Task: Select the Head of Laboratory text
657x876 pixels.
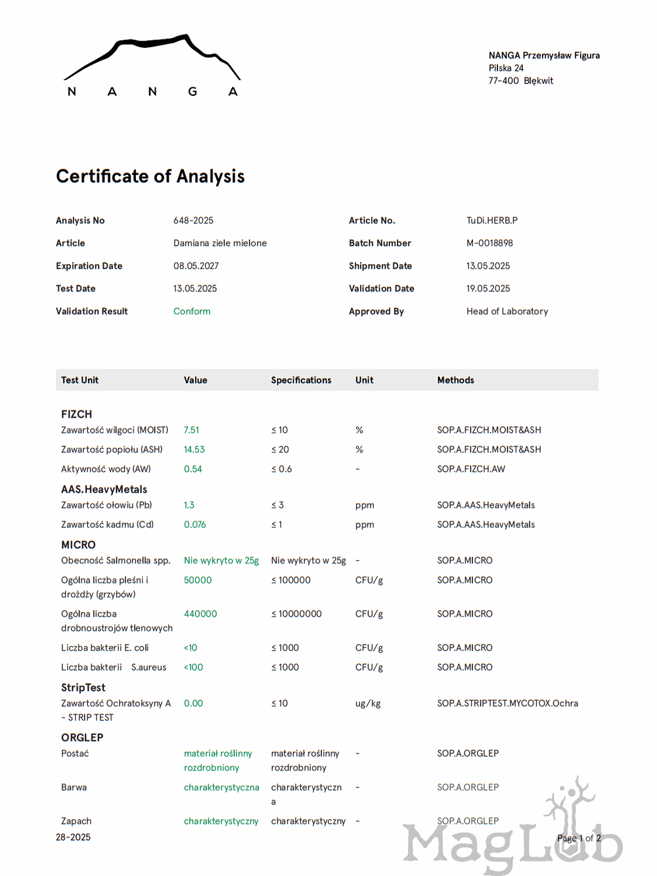Action: click(x=507, y=311)
